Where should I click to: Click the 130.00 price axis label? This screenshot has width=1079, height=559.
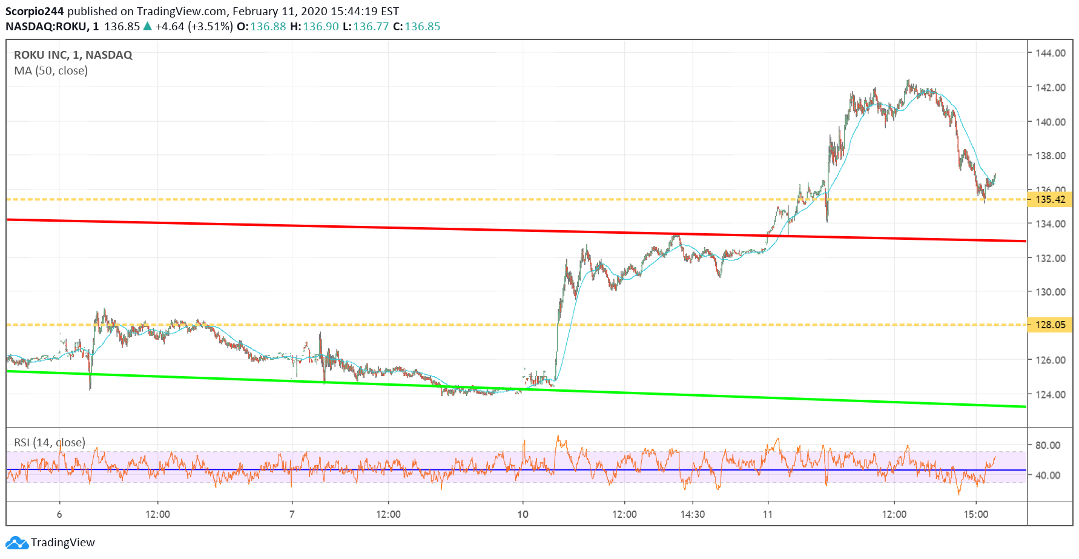coord(1051,292)
